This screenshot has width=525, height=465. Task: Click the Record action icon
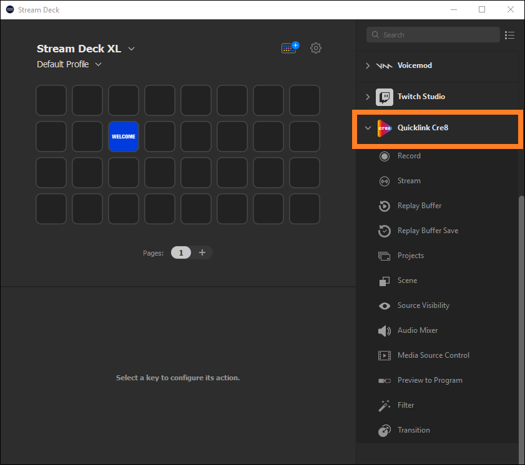pyautogui.click(x=385, y=156)
